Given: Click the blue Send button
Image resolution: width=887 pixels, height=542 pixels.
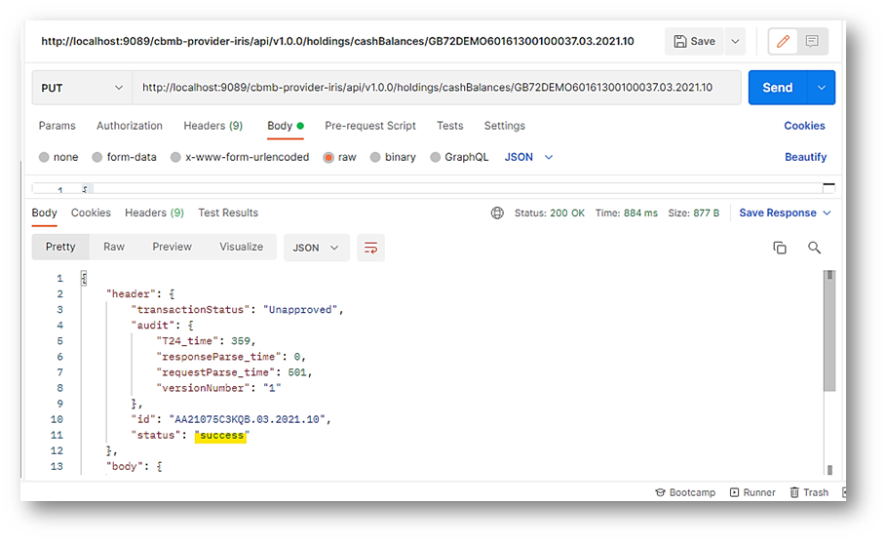Looking at the screenshot, I should (x=777, y=88).
